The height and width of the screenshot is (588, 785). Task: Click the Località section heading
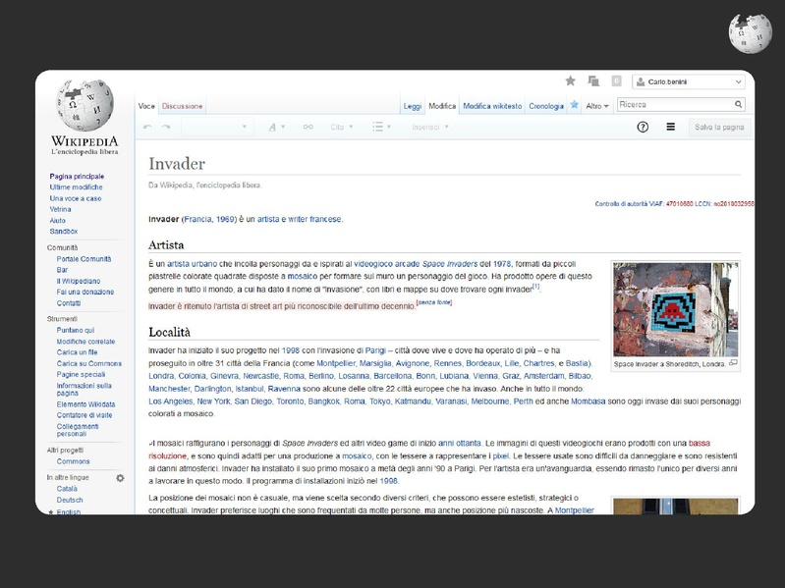169,332
